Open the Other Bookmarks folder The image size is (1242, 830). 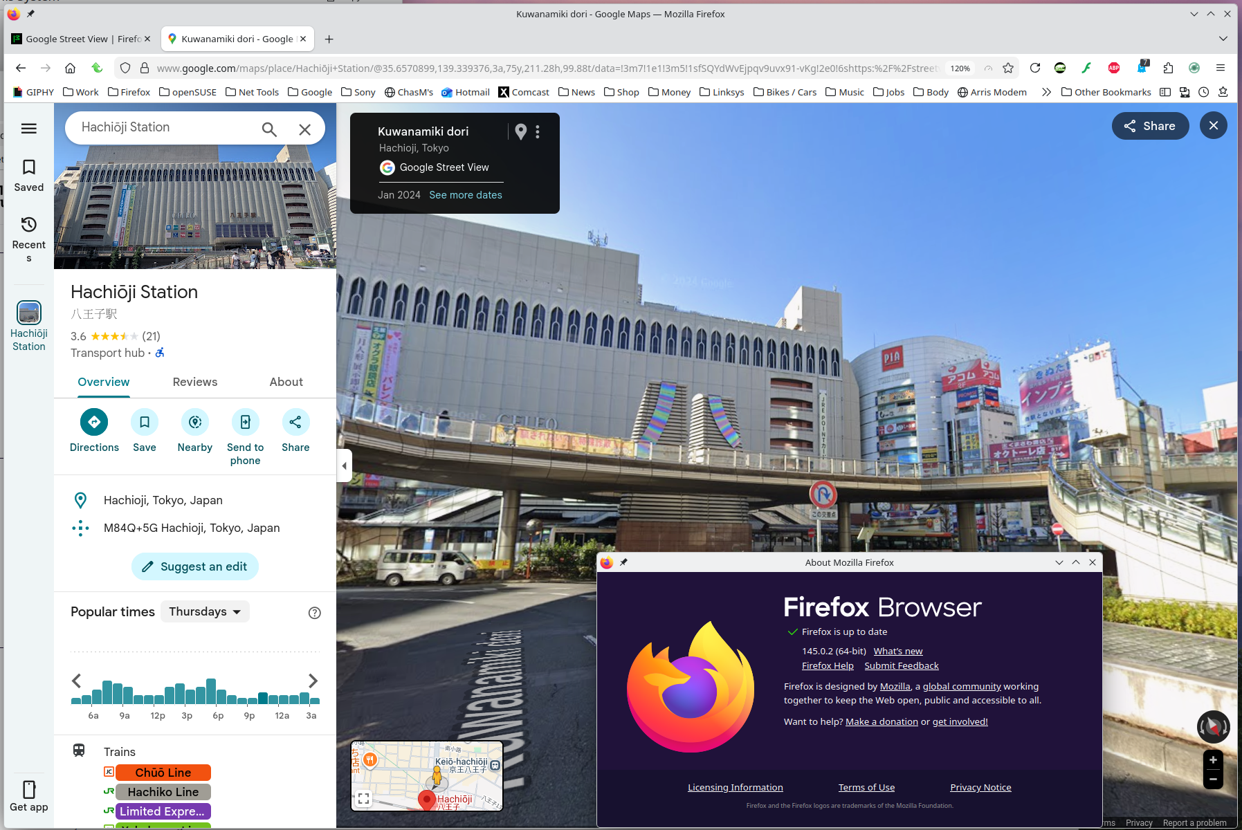tap(1106, 92)
